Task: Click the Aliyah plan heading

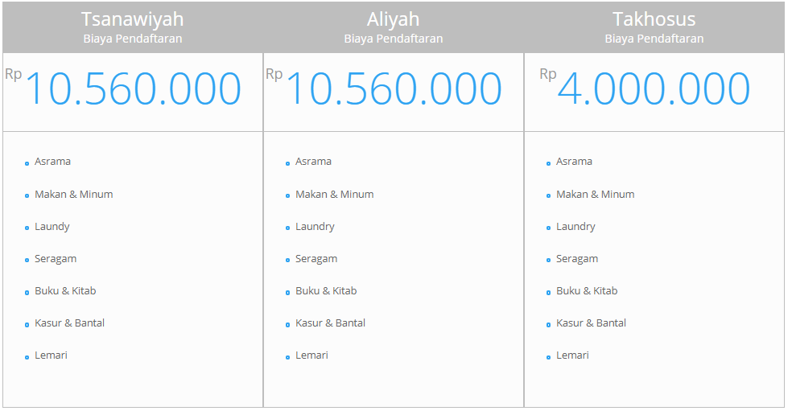Action: click(x=393, y=19)
